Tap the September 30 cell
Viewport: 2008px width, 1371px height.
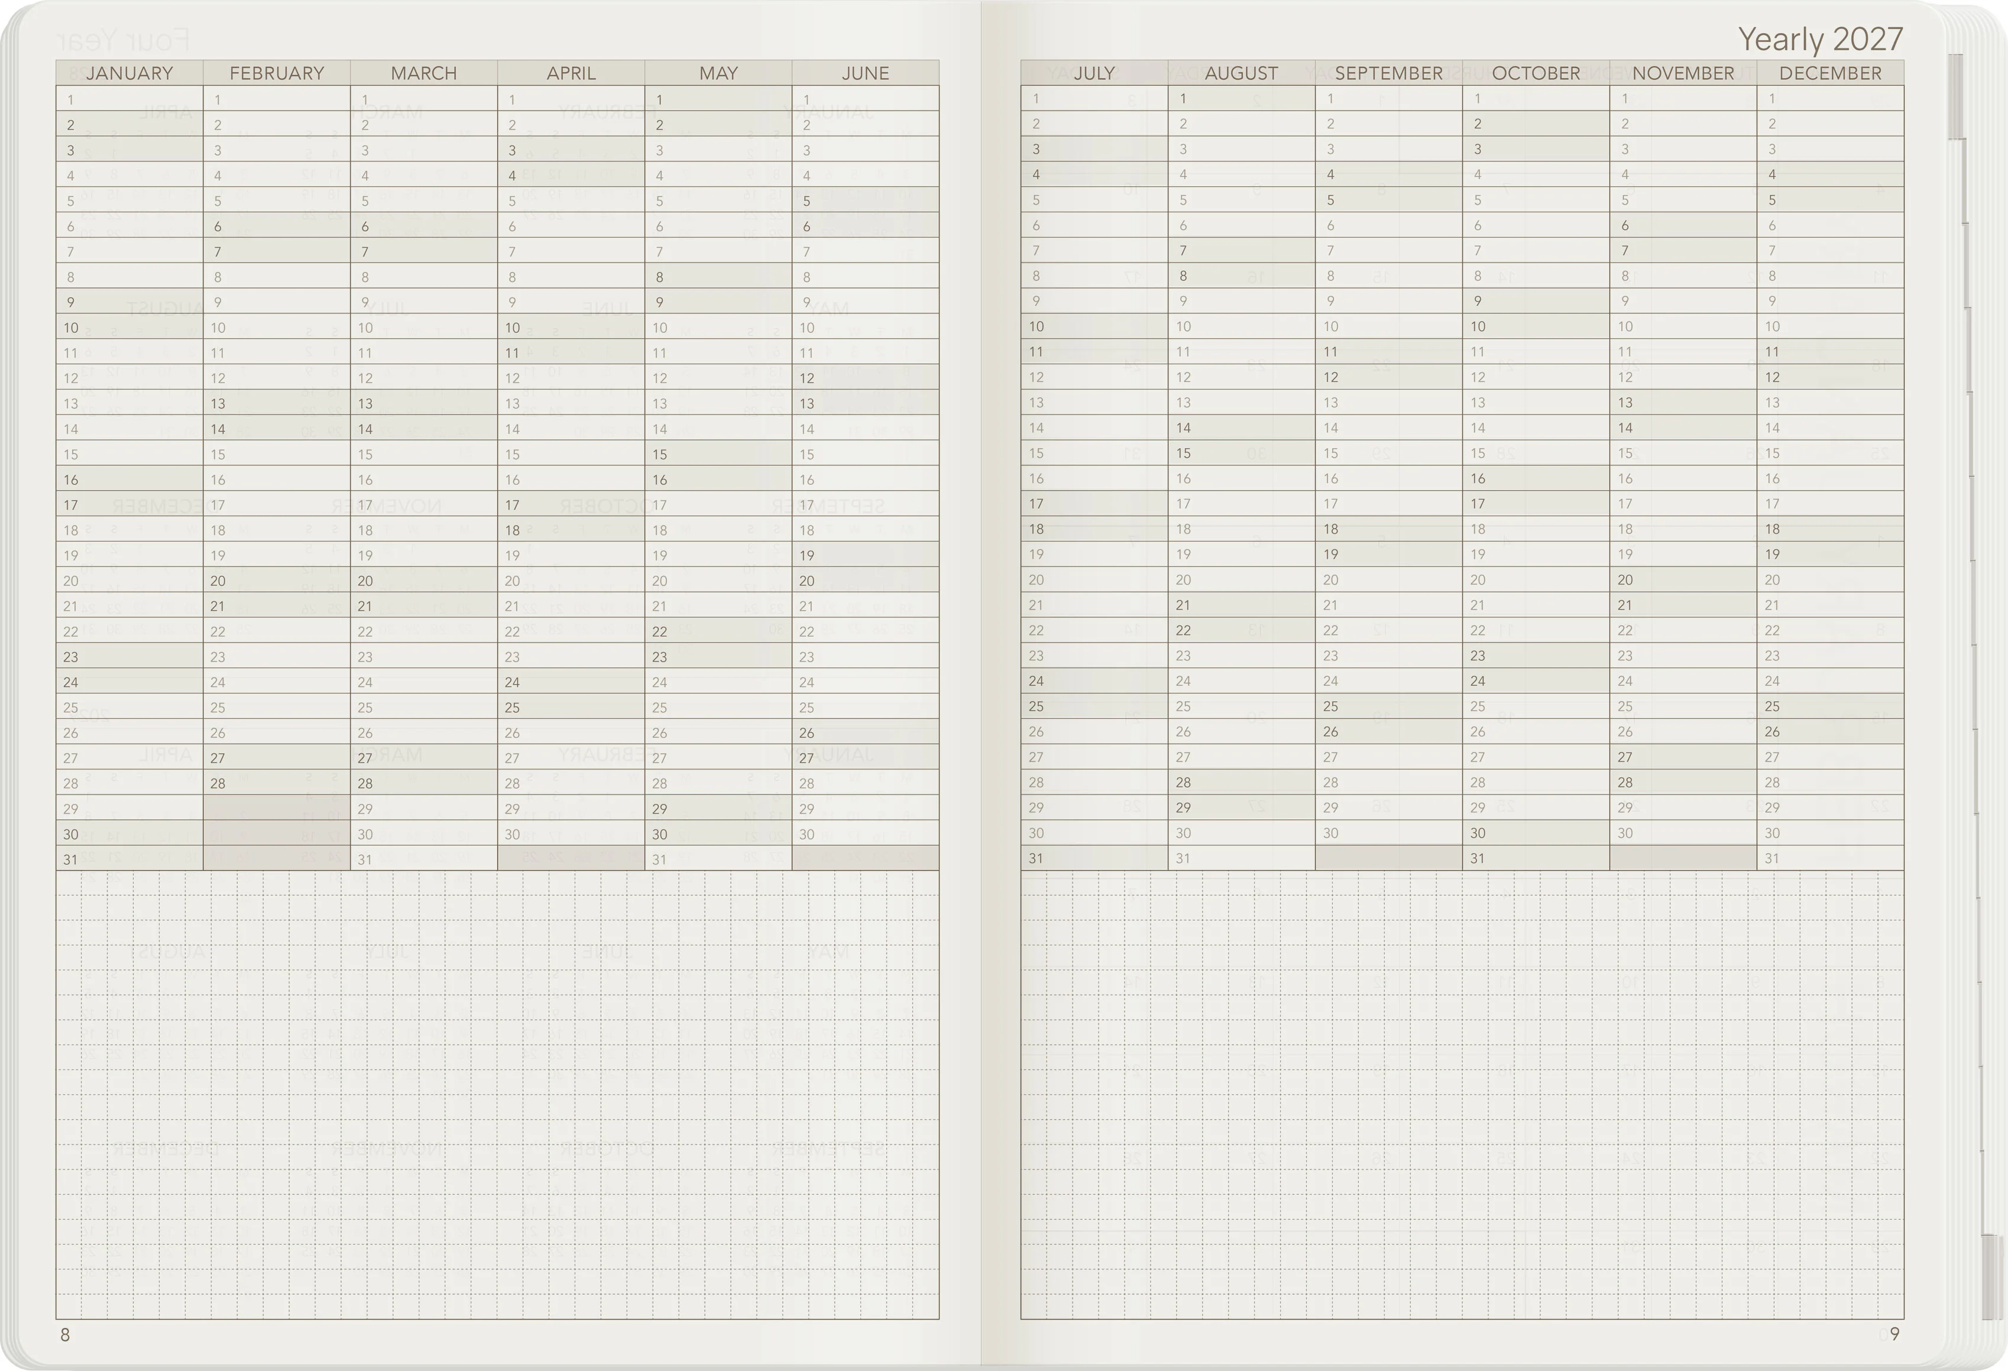[1388, 833]
